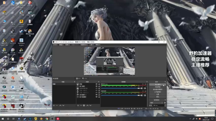Adjust the 桌面音频 volume slider
Image resolution: width=216 pixels, height=121 pixels.
pos(120,95)
